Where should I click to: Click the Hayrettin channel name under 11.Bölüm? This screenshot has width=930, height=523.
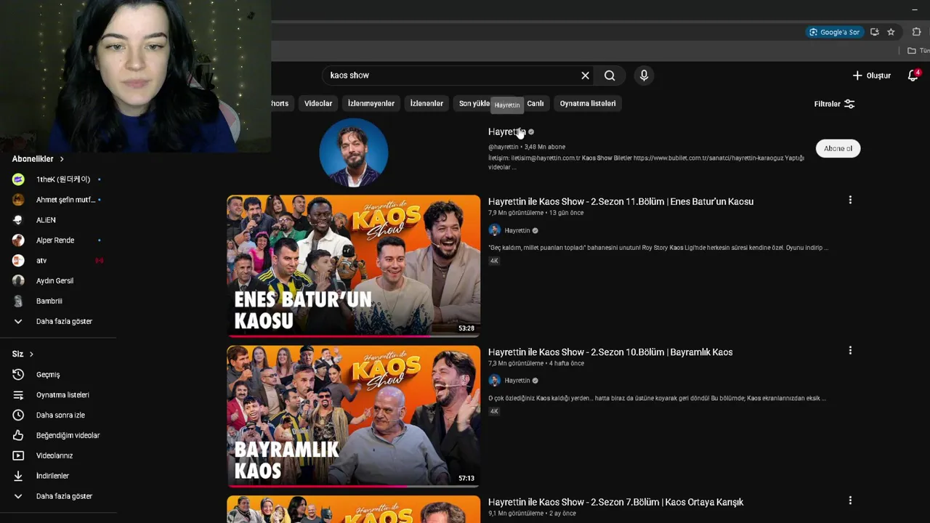[517, 230]
